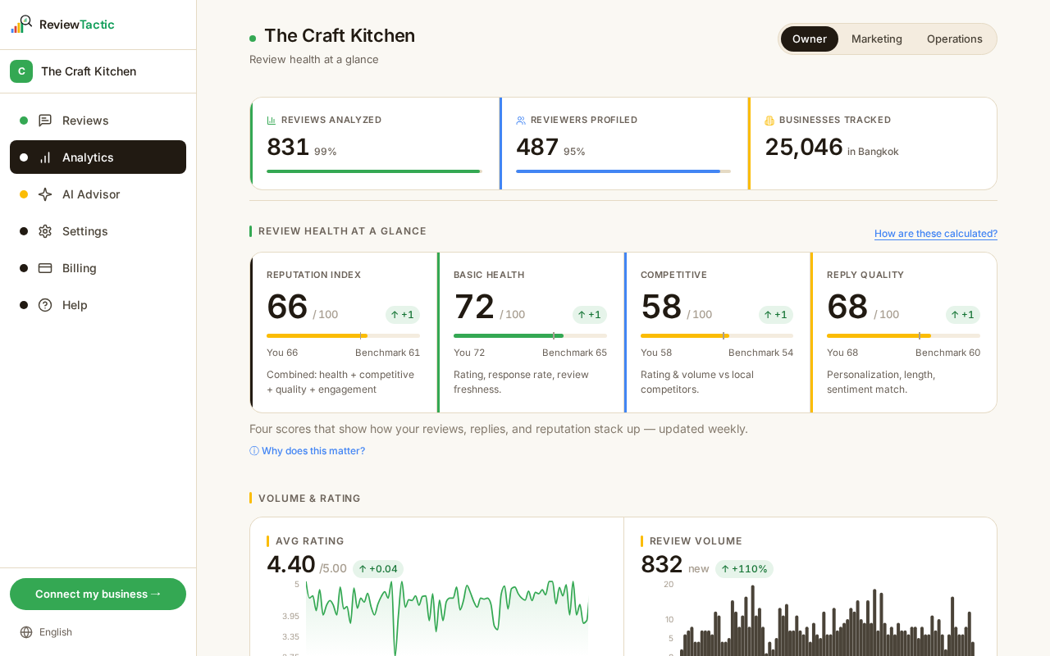
Task: Go to Settings in sidebar
Action: coord(98,231)
